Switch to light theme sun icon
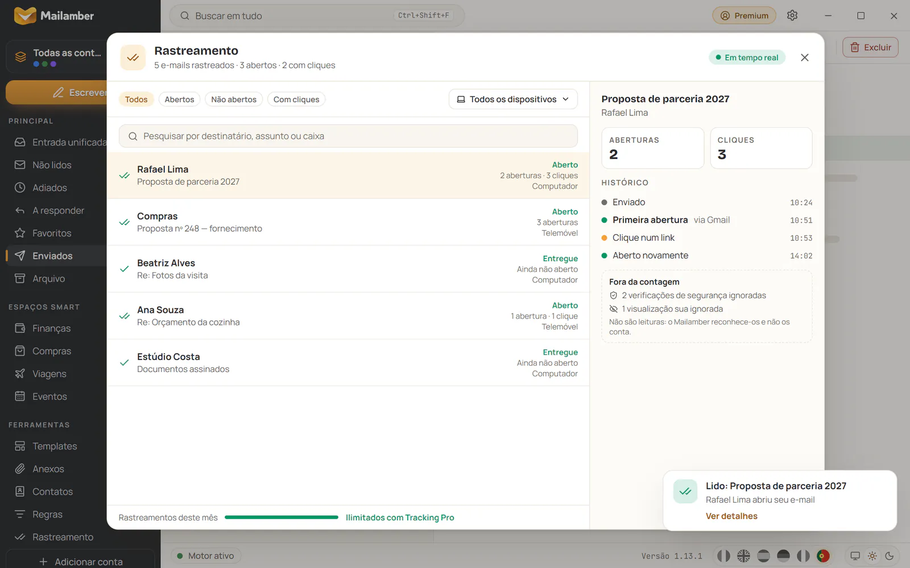Screen dimensions: 910x568 tap(872, 556)
